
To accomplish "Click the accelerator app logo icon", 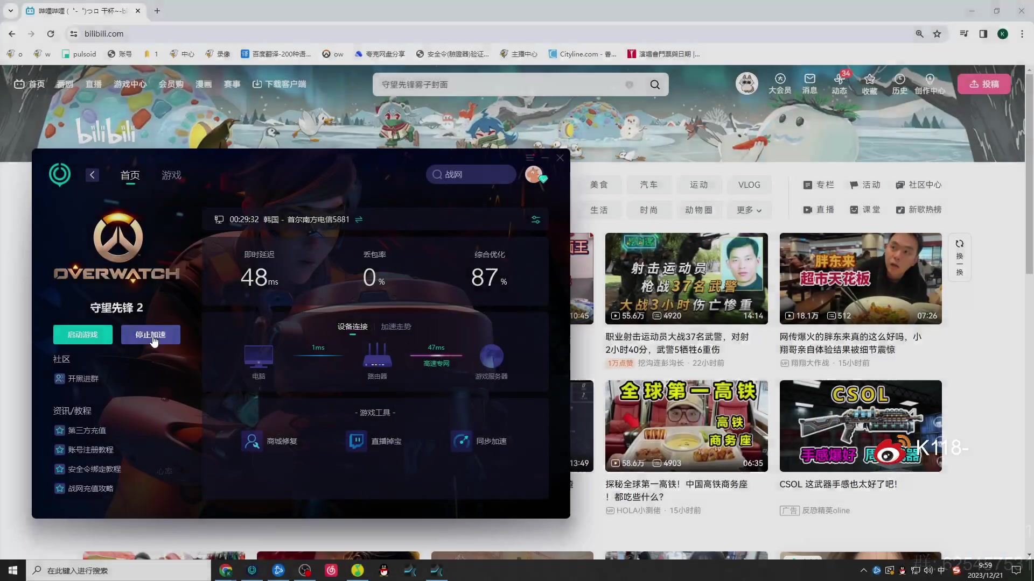I will pyautogui.click(x=60, y=174).
